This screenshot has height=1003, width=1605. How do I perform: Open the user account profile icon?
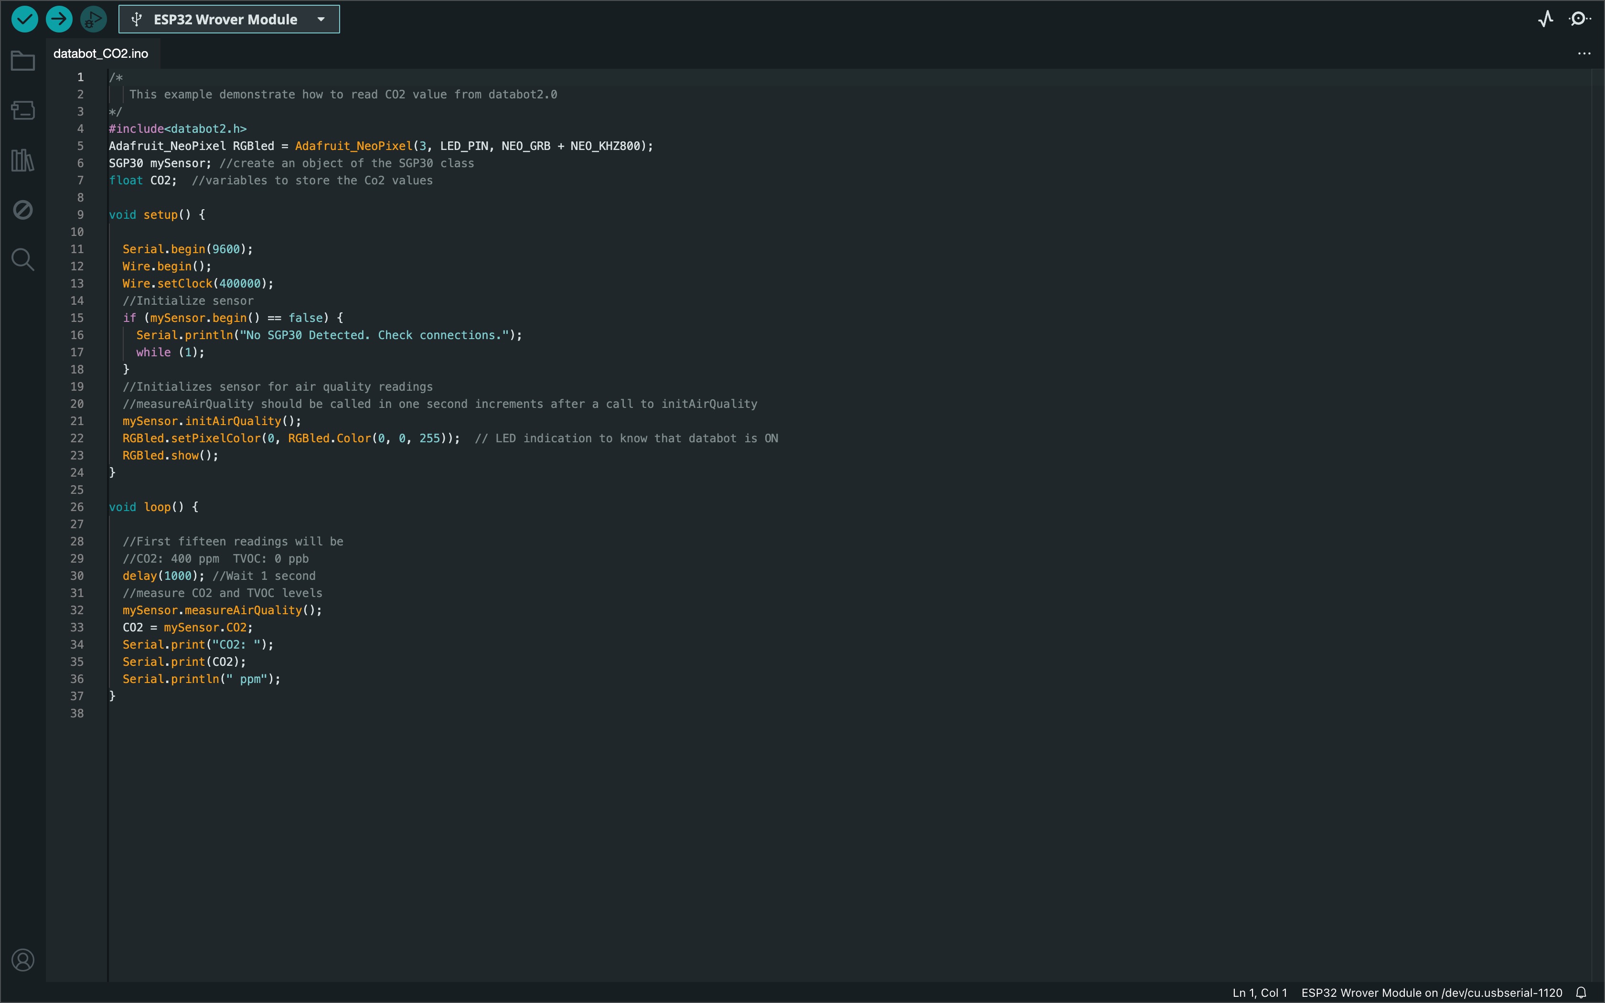tap(23, 960)
